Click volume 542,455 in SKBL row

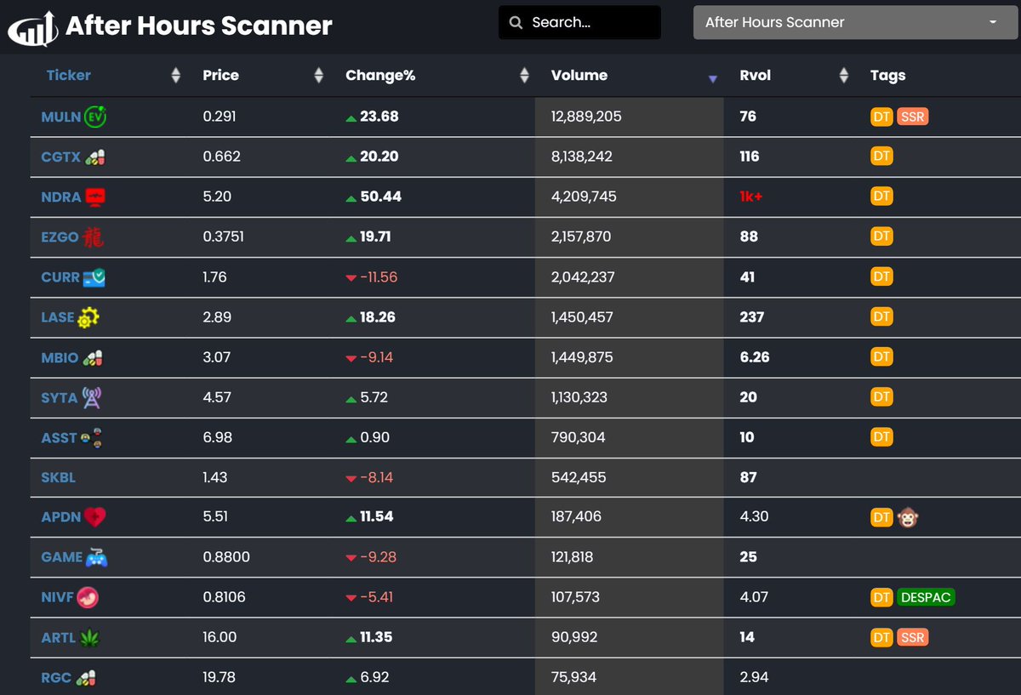tap(579, 477)
